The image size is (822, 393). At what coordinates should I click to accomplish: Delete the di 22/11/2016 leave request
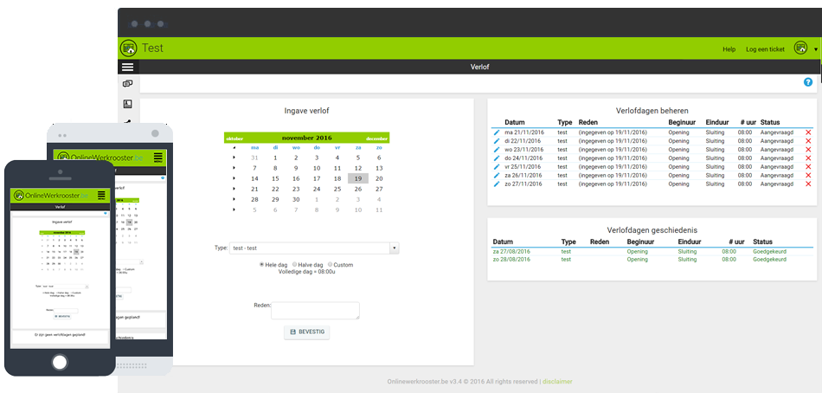coord(808,141)
